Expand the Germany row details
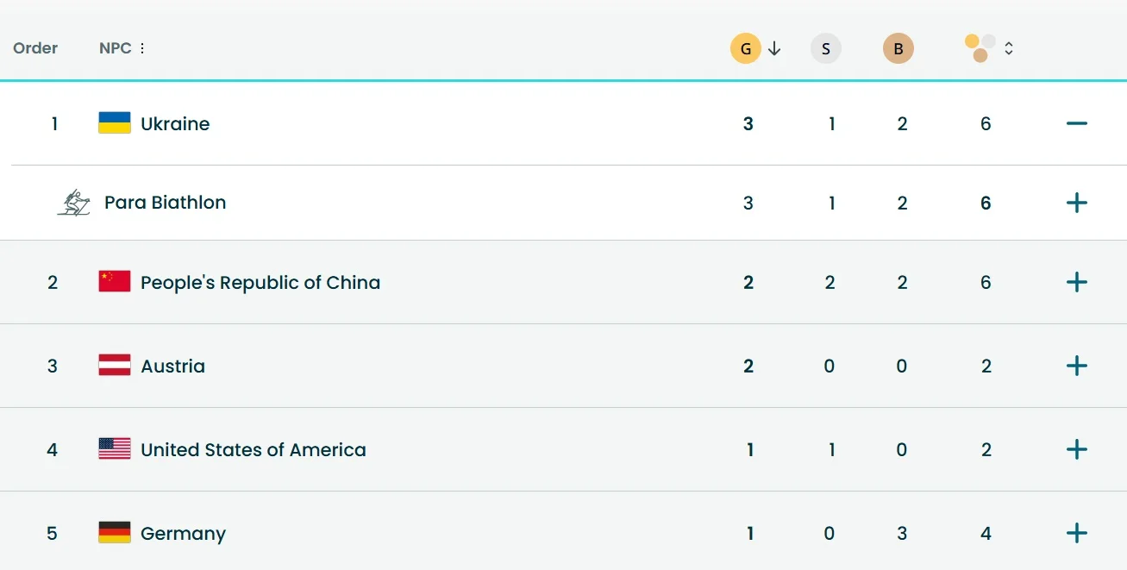This screenshot has width=1127, height=570. 1076,533
